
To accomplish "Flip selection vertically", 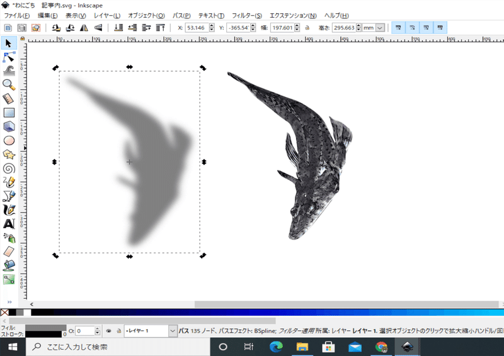I will click(98, 28).
